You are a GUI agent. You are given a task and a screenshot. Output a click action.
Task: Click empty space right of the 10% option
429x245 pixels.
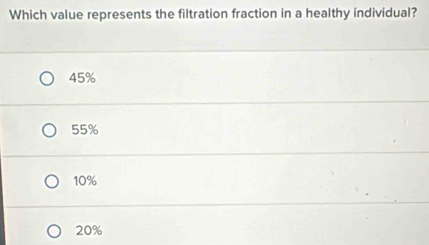pos(262,182)
